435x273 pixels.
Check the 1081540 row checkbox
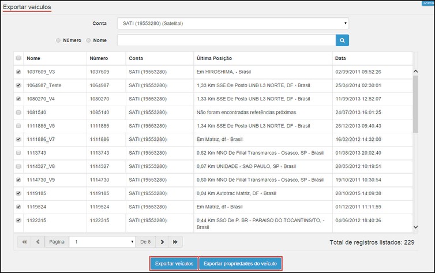tap(18, 113)
